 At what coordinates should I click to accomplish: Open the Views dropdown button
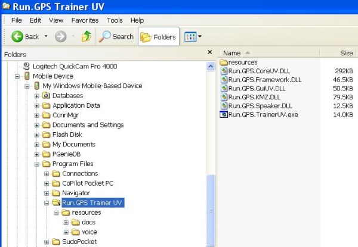click(193, 37)
